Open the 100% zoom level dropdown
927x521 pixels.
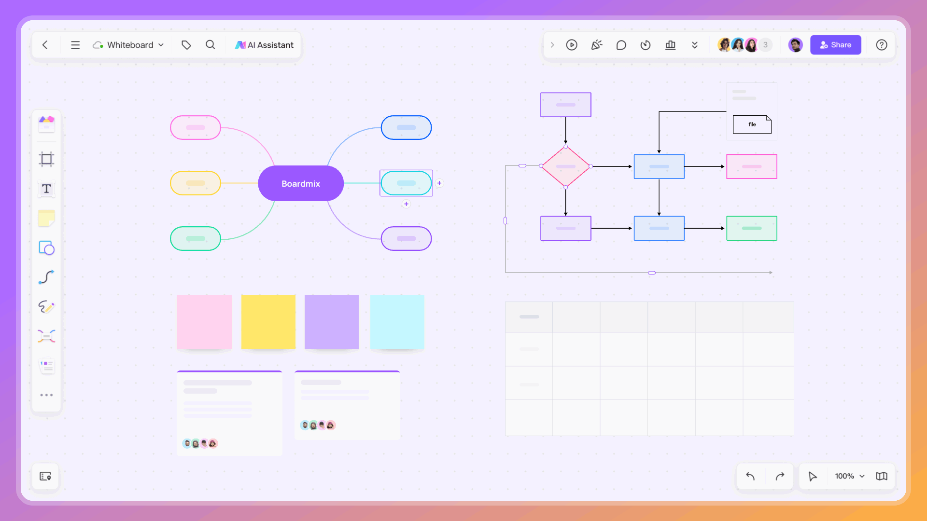849,476
